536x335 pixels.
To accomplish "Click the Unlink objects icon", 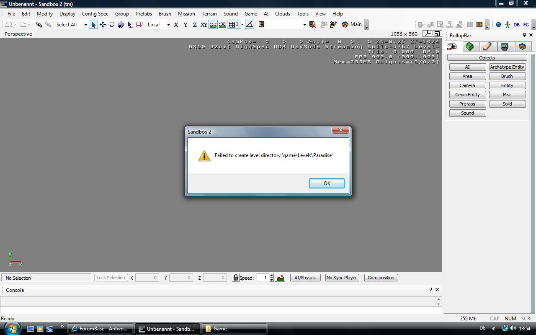I will click(x=48, y=25).
